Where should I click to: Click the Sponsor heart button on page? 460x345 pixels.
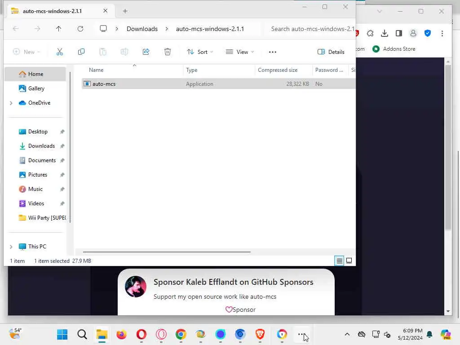click(x=240, y=310)
